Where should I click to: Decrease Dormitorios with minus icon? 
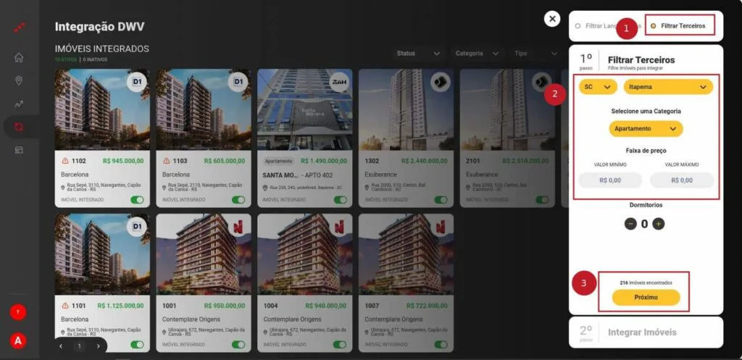click(x=630, y=224)
